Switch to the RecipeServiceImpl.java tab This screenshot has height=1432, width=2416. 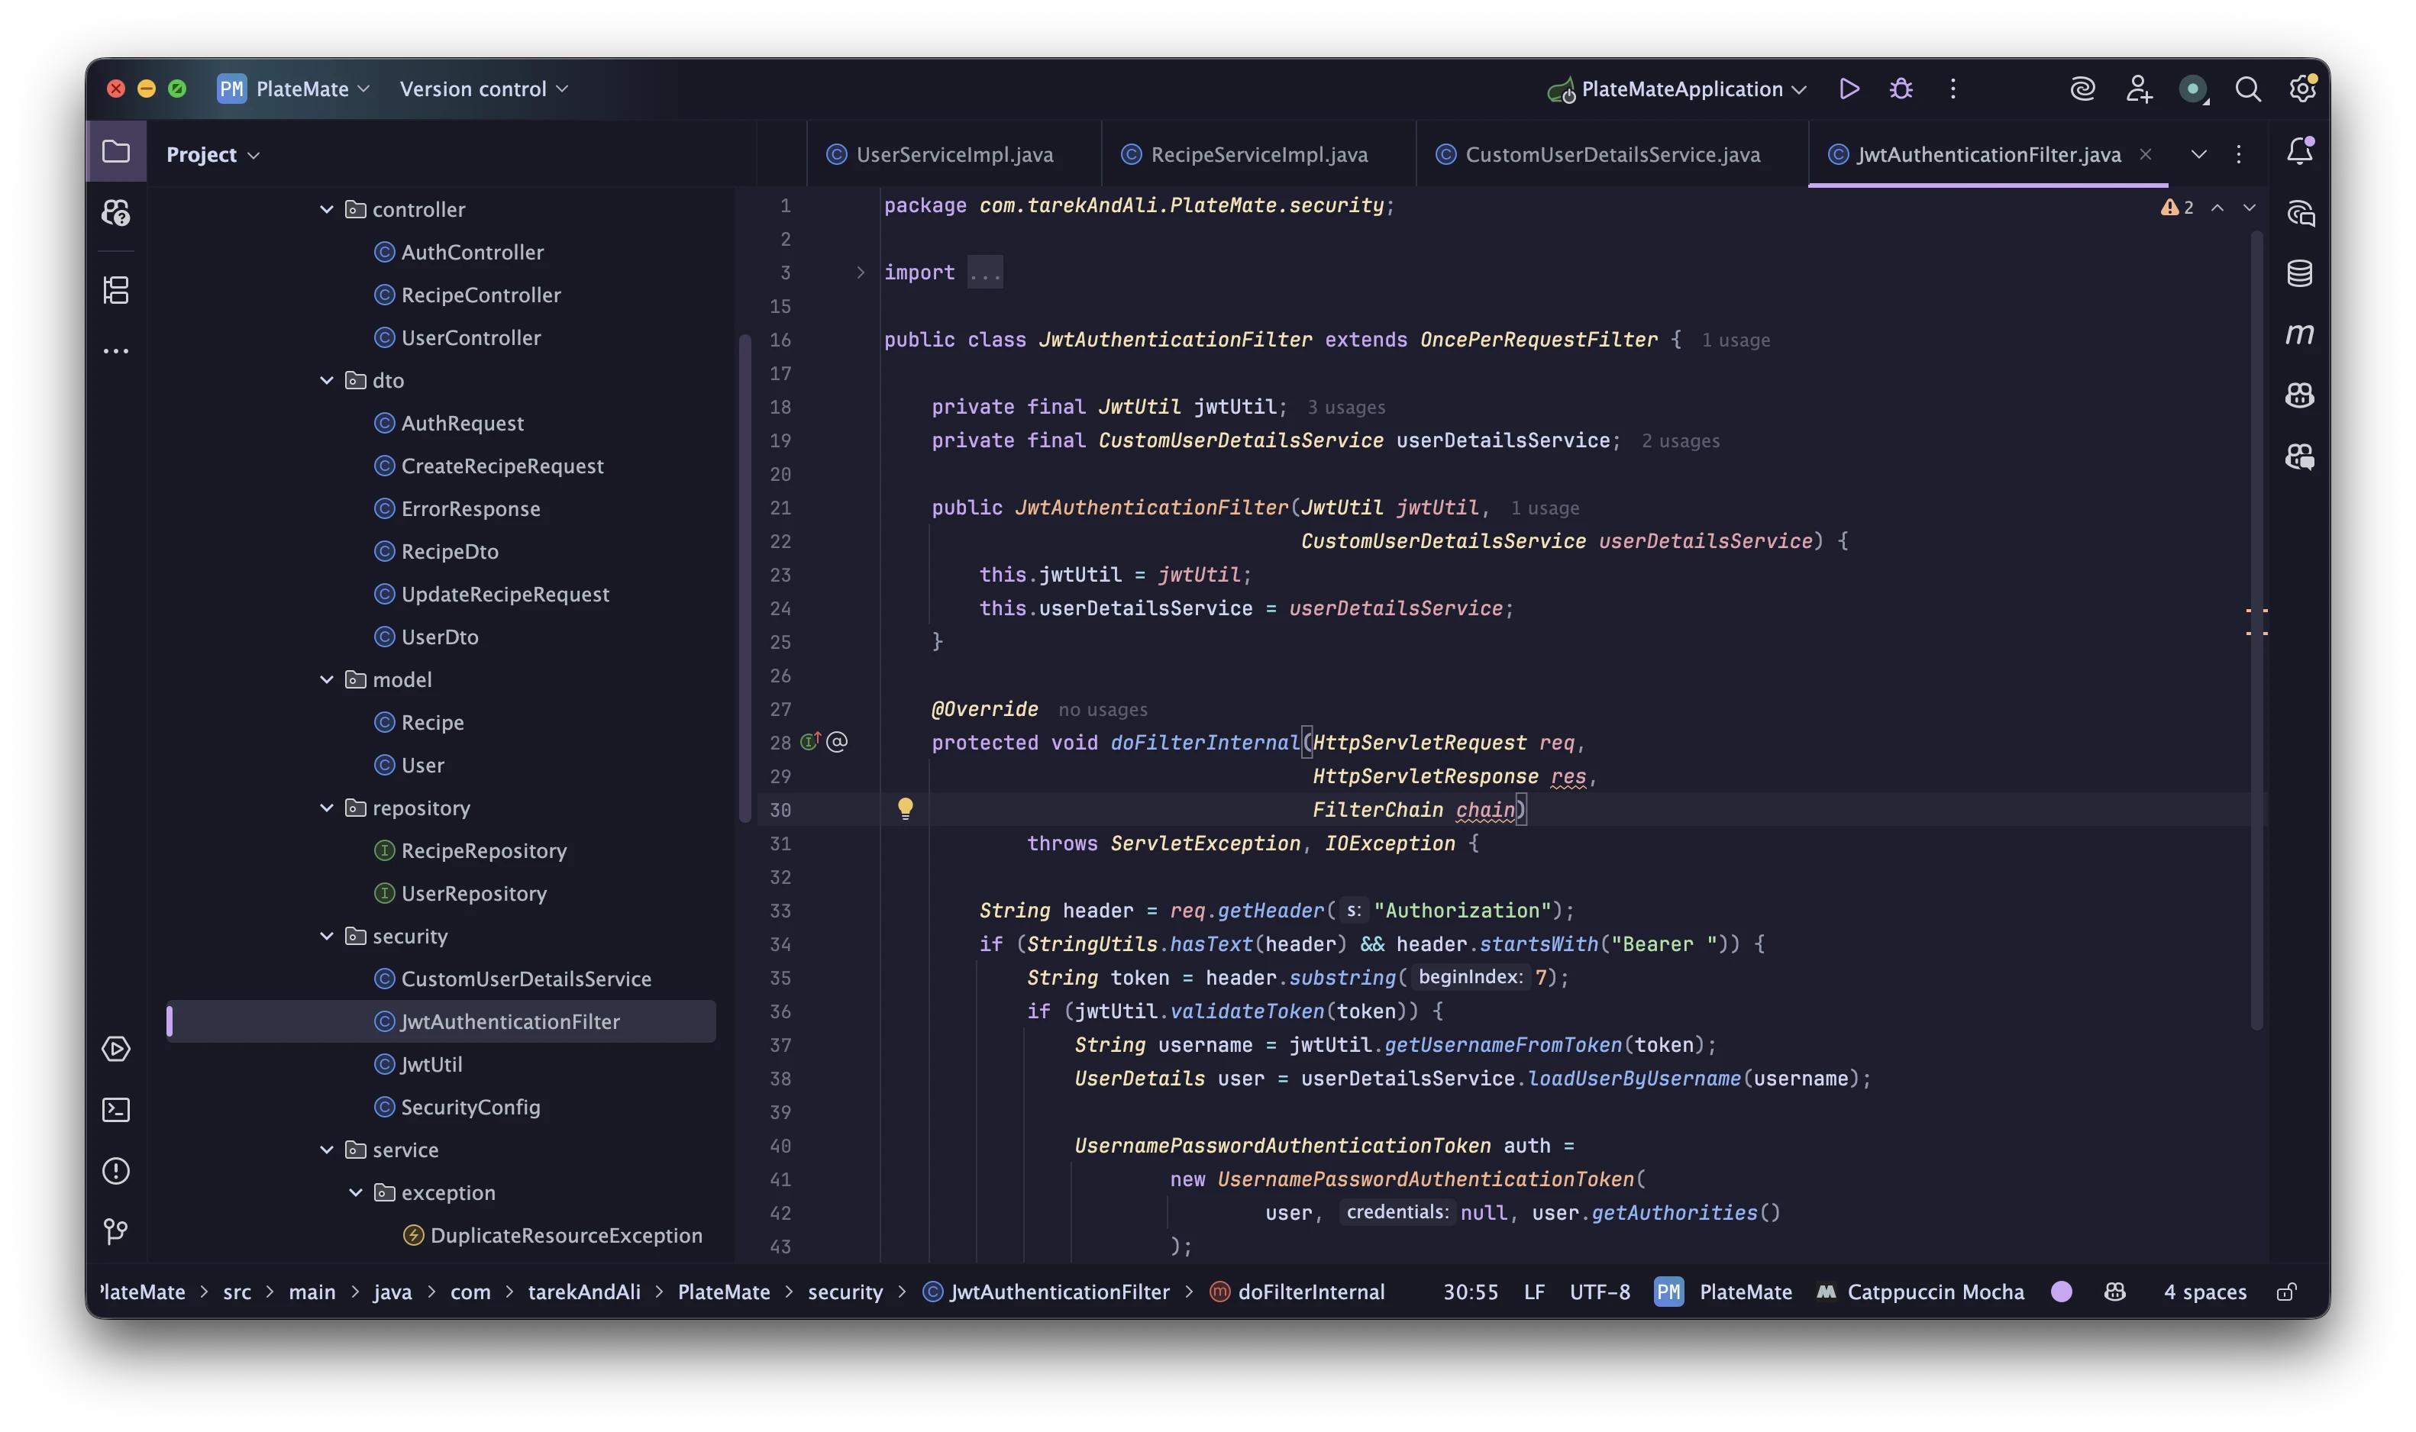click(x=1258, y=154)
